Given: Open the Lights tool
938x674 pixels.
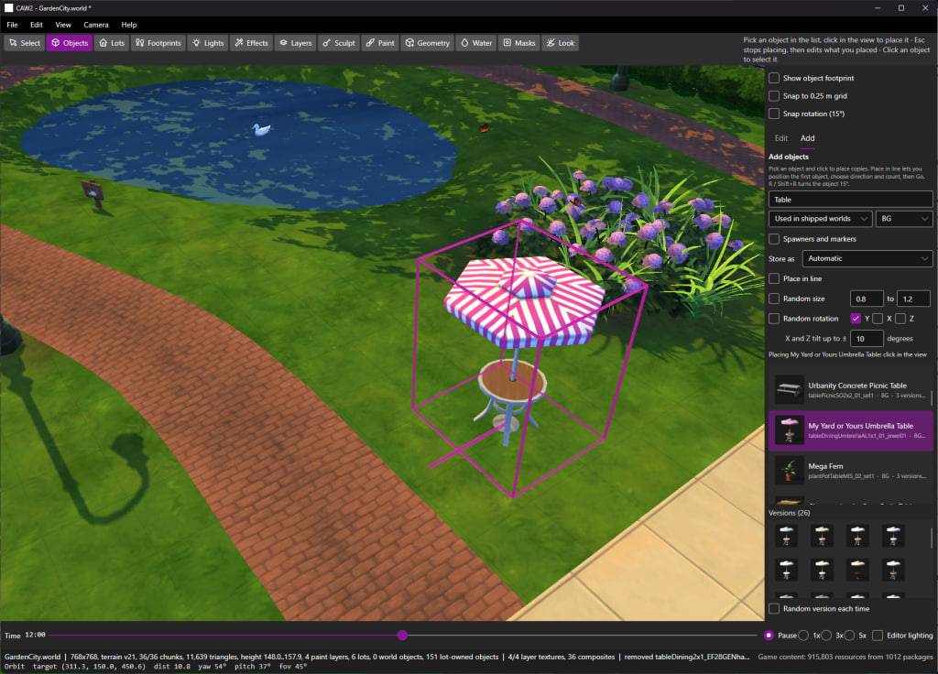Looking at the screenshot, I should [208, 43].
